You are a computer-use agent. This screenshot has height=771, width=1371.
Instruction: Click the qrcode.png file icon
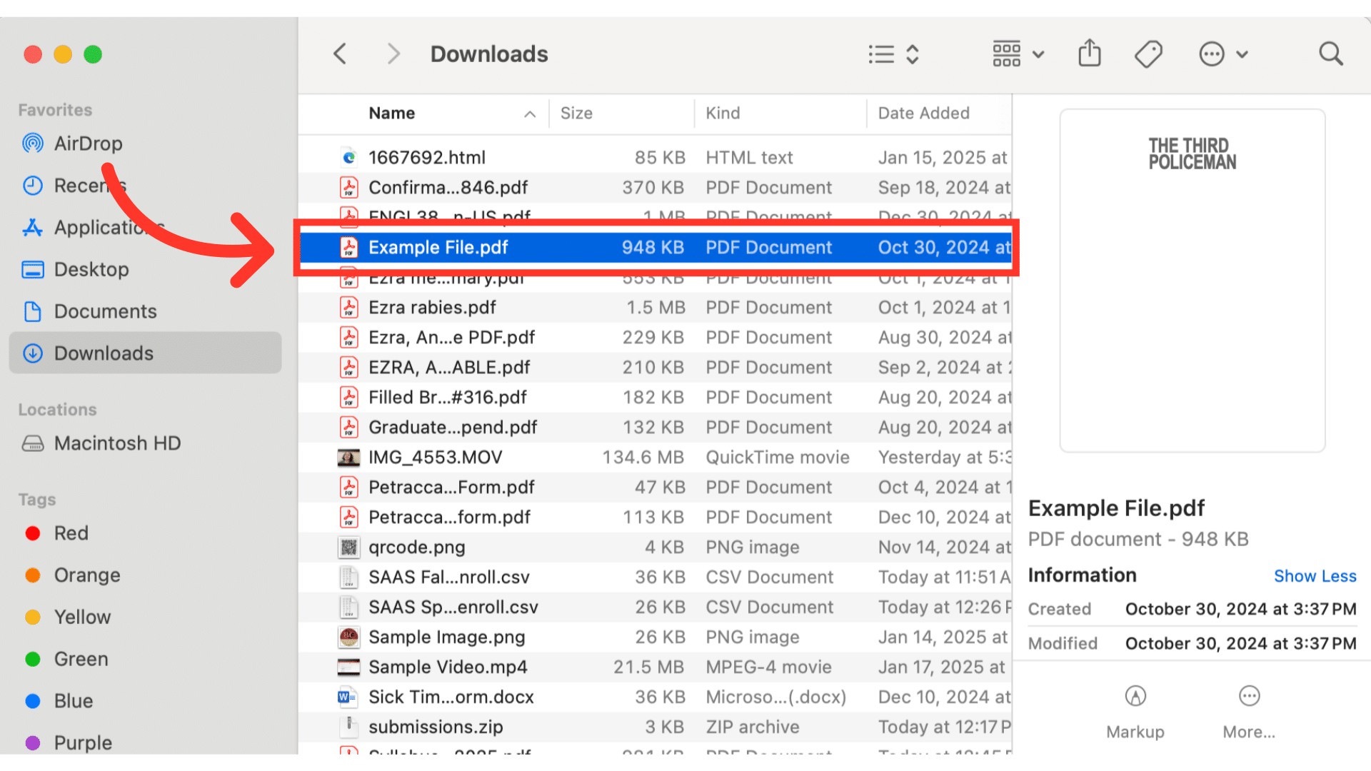click(x=348, y=548)
